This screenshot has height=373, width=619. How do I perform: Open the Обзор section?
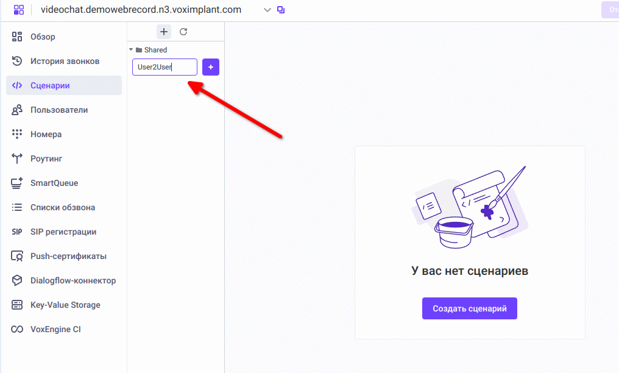43,37
